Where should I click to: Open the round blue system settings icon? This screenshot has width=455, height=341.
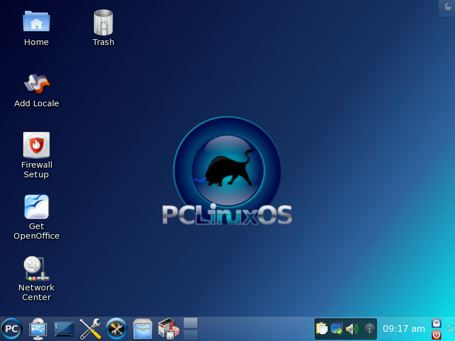(x=117, y=328)
